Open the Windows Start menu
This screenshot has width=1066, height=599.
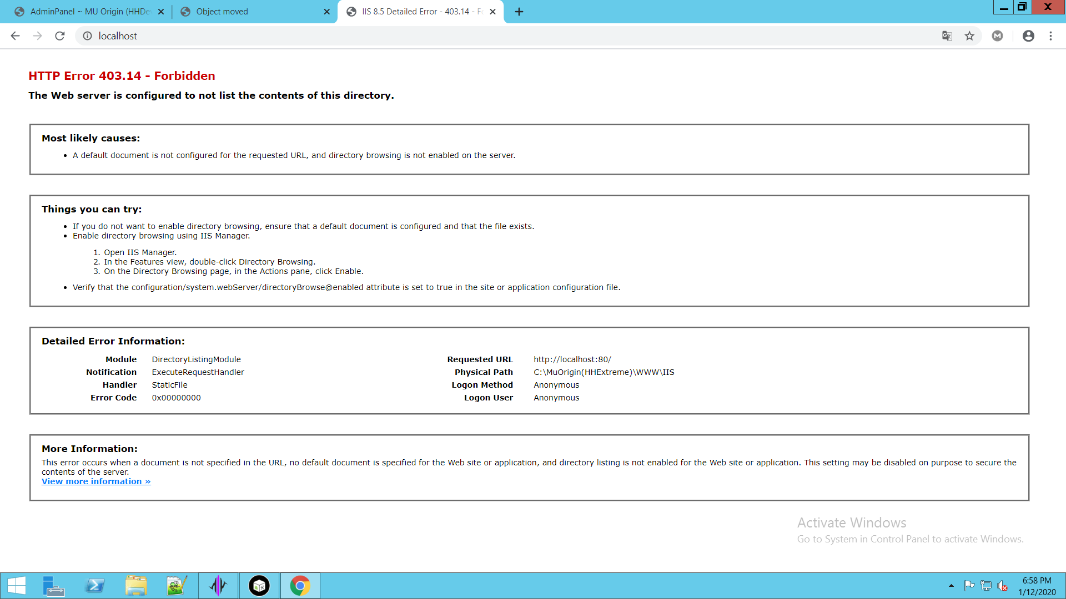point(17,586)
